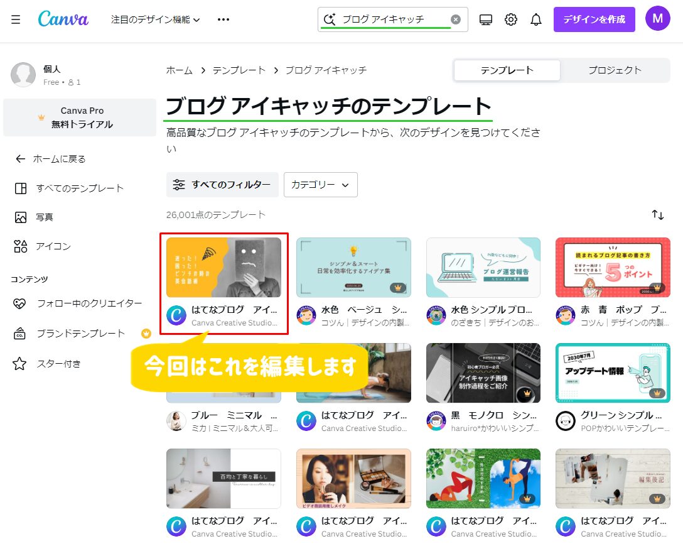Screen dimensions: 683x551
Task: Click 赤 青 ポップ ブ... template title
Action: (x=624, y=310)
